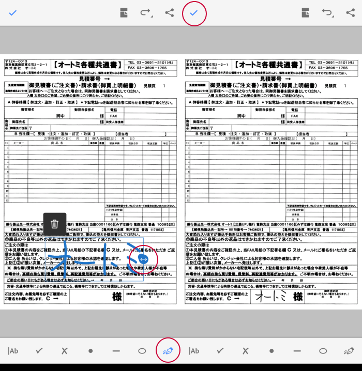The image size is (362, 371).
Task: Tap the share icon on the left screen
Action: 170,12
